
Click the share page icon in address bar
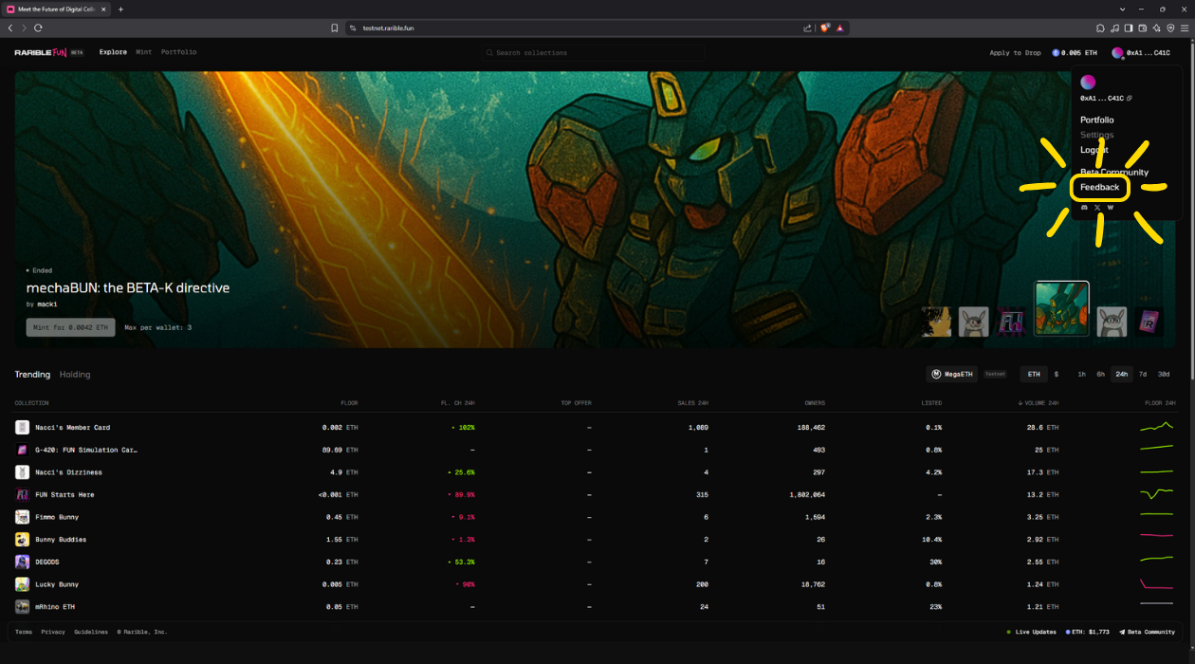tap(807, 28)
